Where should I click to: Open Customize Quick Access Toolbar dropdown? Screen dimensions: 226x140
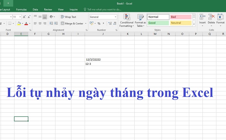coord(8,3)
